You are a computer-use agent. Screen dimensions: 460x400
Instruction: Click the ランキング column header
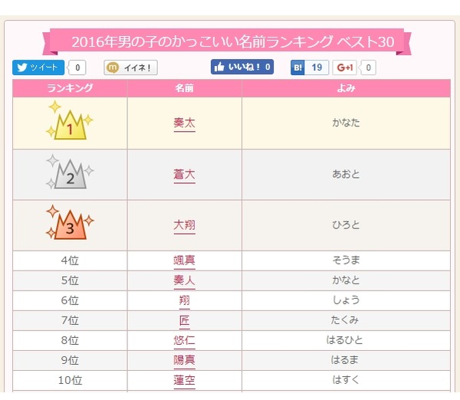(70, 88)
